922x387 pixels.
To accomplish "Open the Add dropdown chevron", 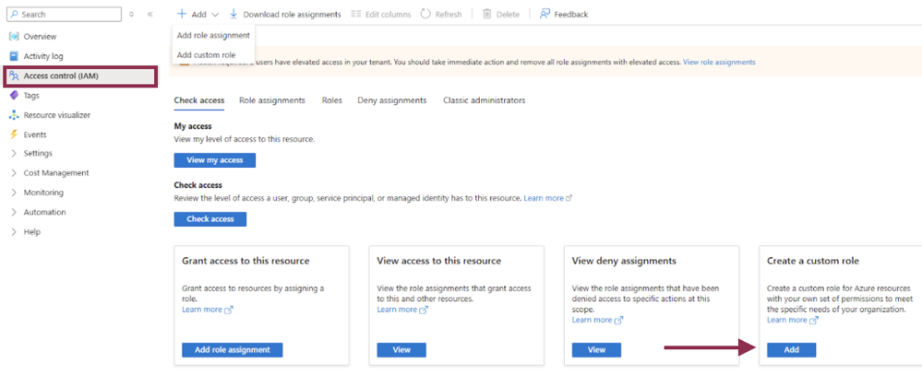I will click(215, 14).
